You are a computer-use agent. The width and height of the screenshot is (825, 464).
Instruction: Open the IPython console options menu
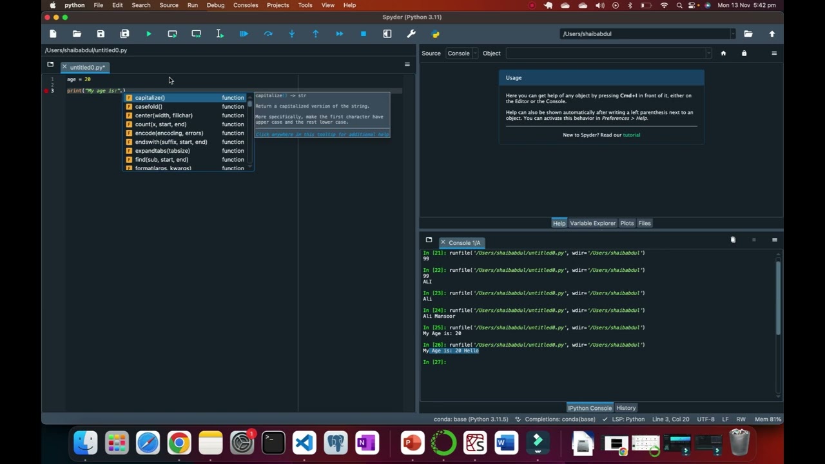[x=774, y=240]
